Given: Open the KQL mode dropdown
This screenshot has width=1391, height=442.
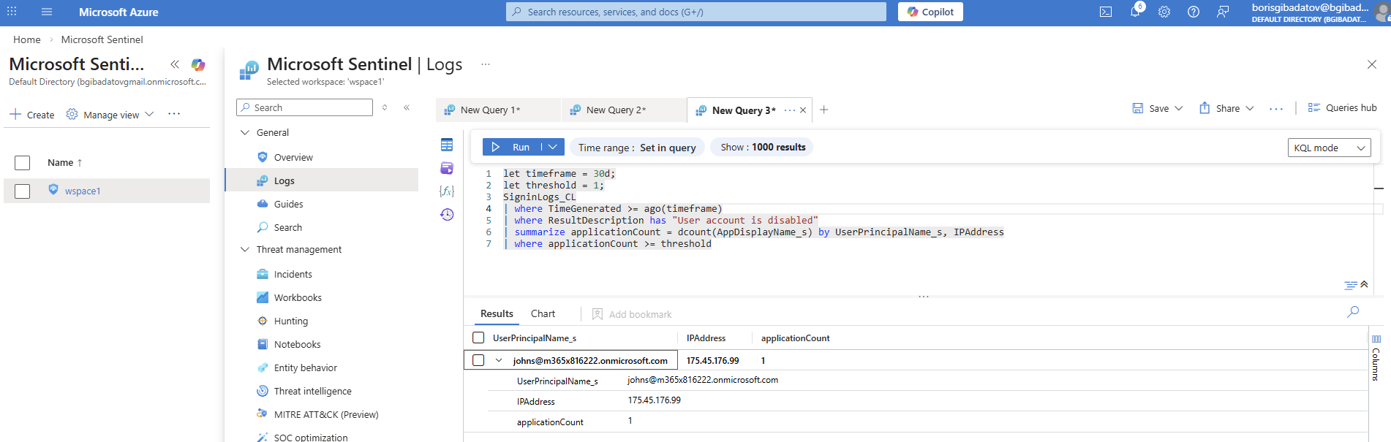Looking at the screenshot, I should pos(1329,148).
